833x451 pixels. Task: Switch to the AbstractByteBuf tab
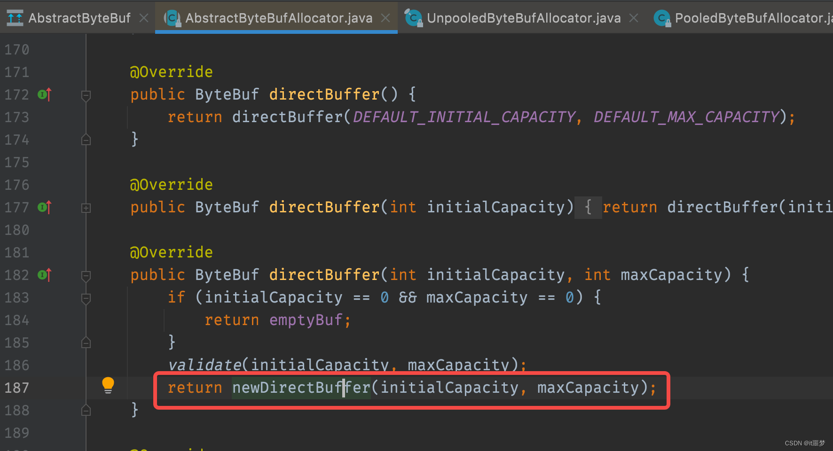pos(79,18)
